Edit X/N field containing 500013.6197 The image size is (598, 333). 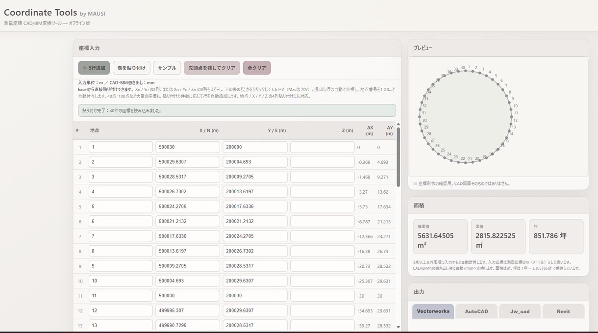(x=188, y=251)
